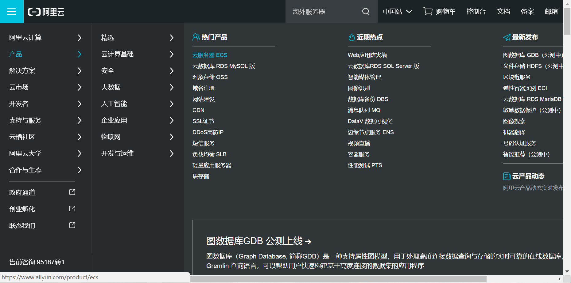Click the document icon beside 云产品动态
This screenshot has height=283, width=571.
click(507, 176)
